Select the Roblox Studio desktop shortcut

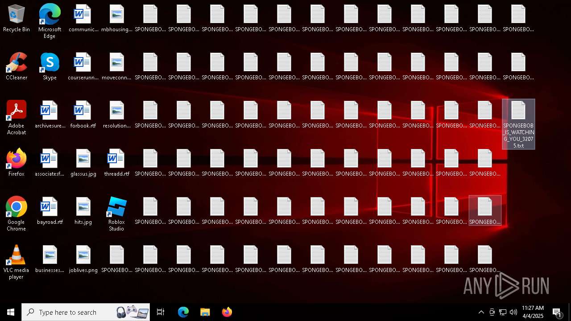116,214
